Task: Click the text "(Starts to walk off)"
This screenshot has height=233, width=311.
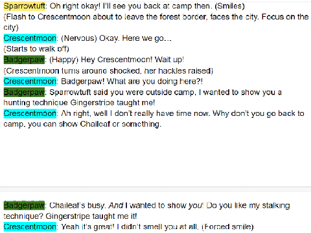Action: 36,49
